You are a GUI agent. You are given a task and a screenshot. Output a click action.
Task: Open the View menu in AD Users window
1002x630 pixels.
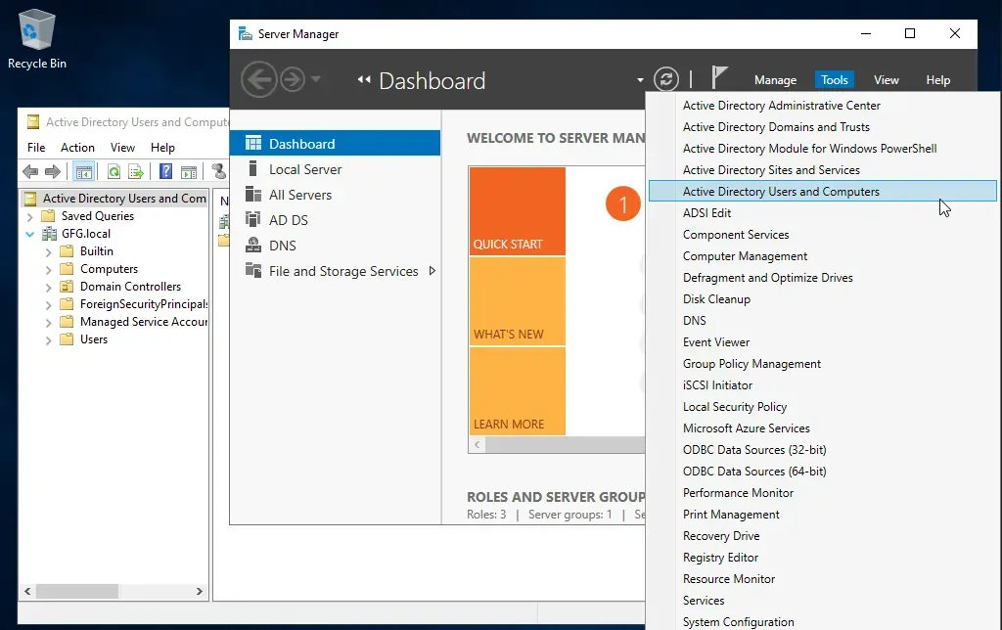(x=122, y=148)
